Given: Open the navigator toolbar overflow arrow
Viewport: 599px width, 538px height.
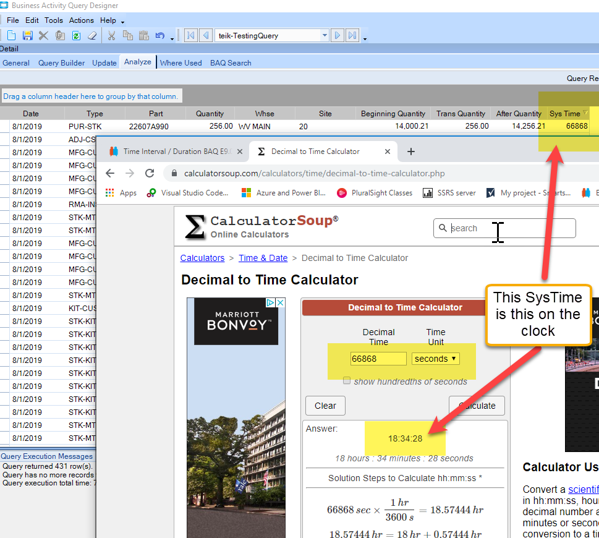Looking at the screenshot, I should point(365,39).
